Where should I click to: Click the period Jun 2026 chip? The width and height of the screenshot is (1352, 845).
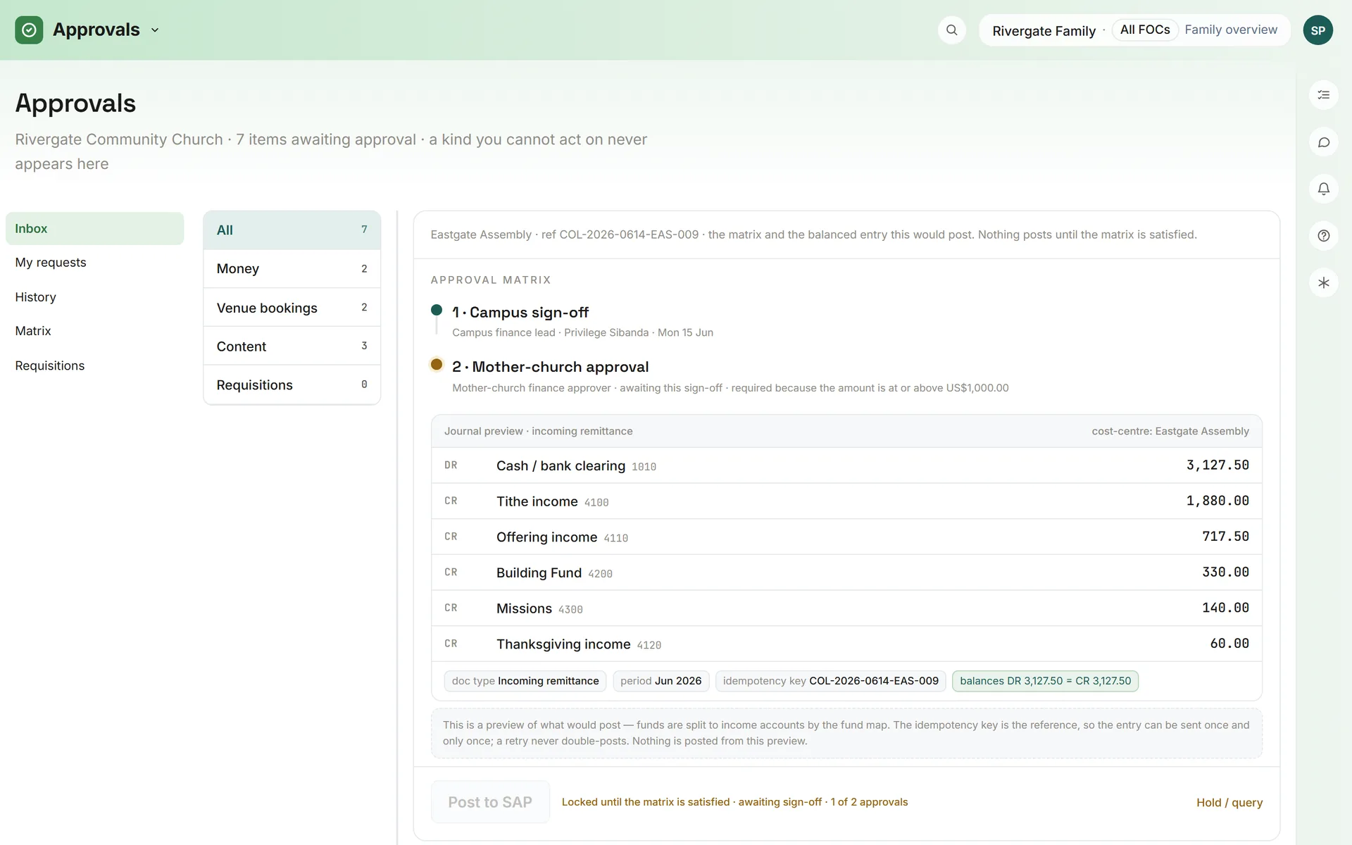point(661,681)
